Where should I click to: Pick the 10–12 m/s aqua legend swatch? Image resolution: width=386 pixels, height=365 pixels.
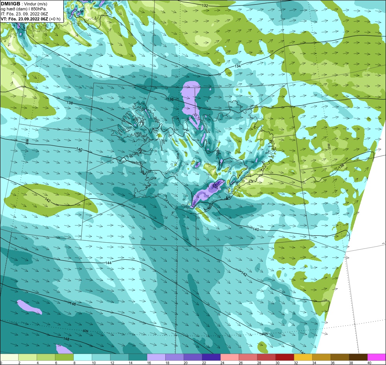(101, 357)
